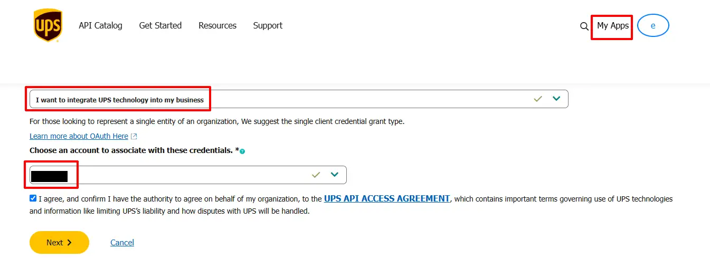This screenshot has height=258, width=710.
Task: Click the Cancel link
Action: pos(122,243)
